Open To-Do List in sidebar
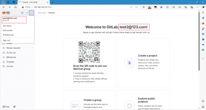The height and width of the screenshot is (110, 206). click(x=11, y=53)
